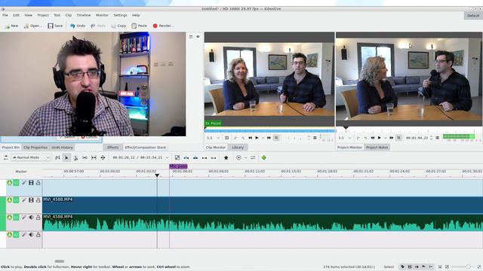The width and height of the screenshot is (483, 271).
Task: Toggle green active circle on top video track
Action: pos(10,183)
